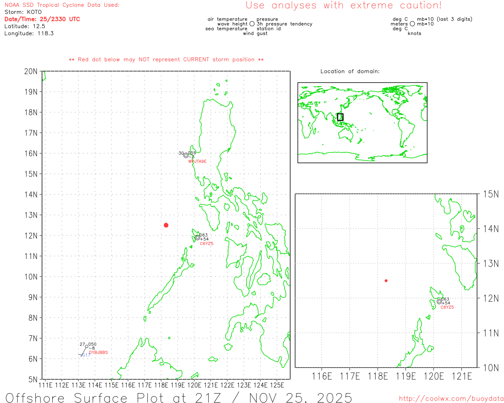504x403 pixels.
Task: Click the 'Storm: KOTO' text
Action: (x=23, y=12)
